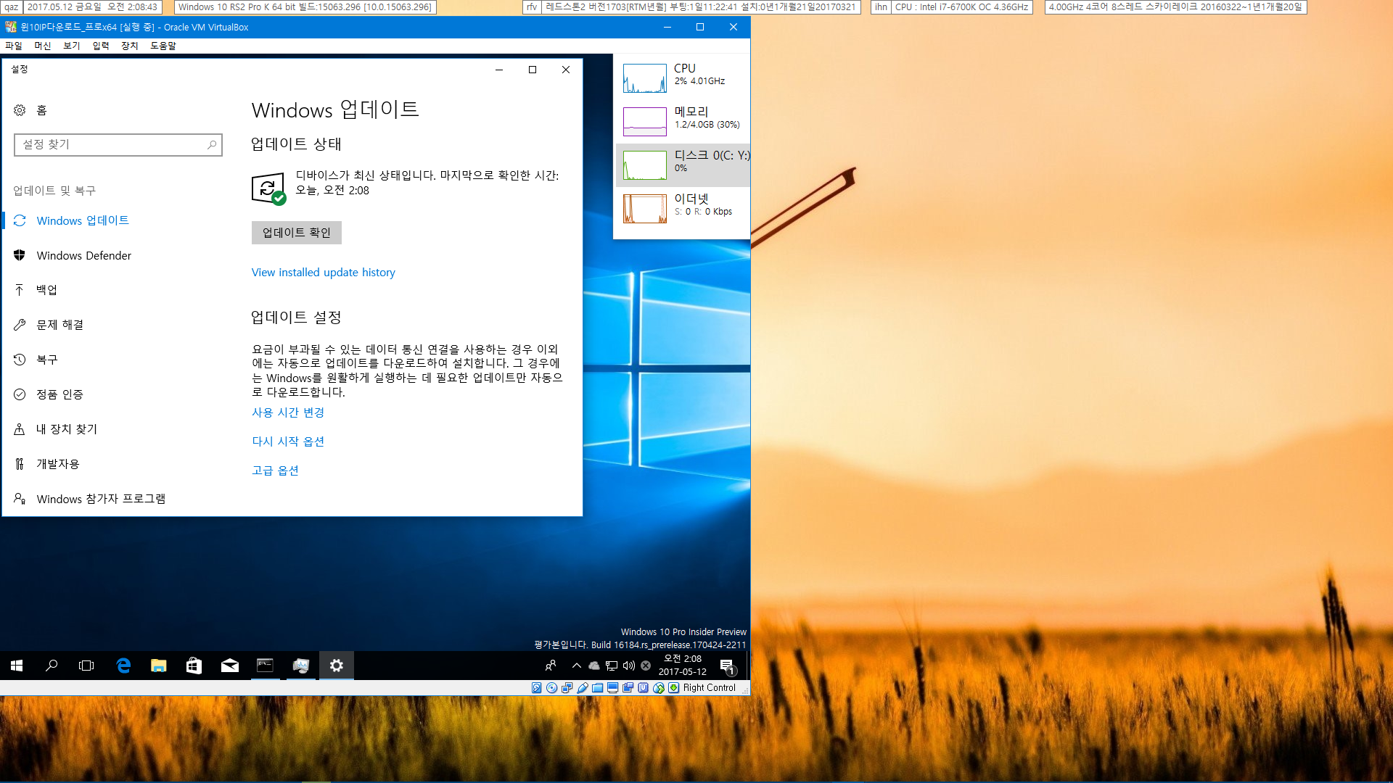The image size is (1393, 783).
Task: Select Windows 업데이트 in the sidebar
Action: (x=83, y=220)
